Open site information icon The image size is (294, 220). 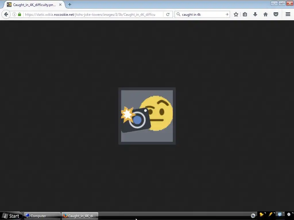pyautogui.click(x=14, y=14)
